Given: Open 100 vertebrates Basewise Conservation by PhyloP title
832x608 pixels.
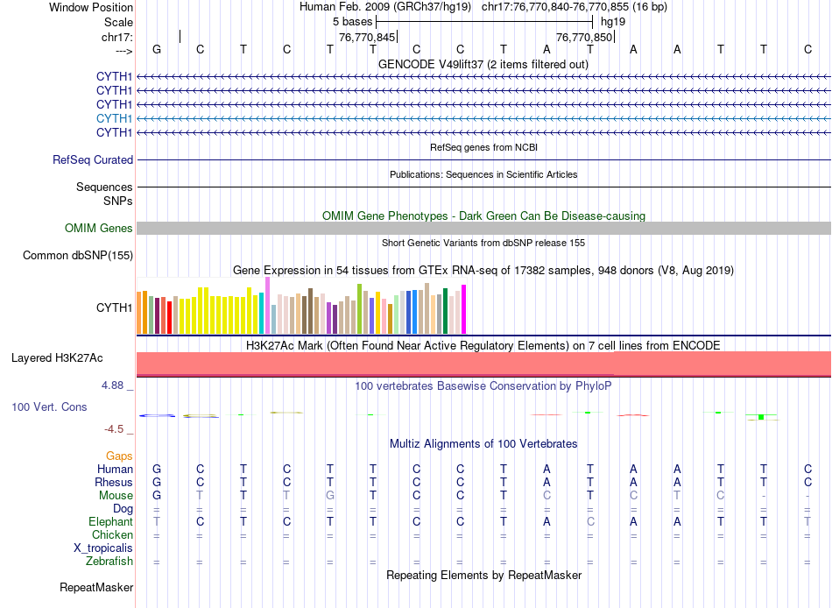Looking at the screenshot, I should click(x=483, y=386).
